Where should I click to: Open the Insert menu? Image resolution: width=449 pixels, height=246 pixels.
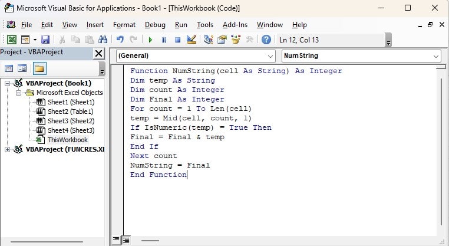95,25
